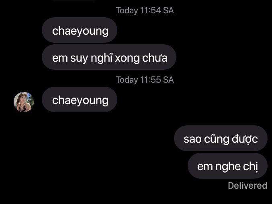The height and width of the screenshot is (204, 272).
Task: Click the word 'được' in the sent bubble
Action: 245,139
